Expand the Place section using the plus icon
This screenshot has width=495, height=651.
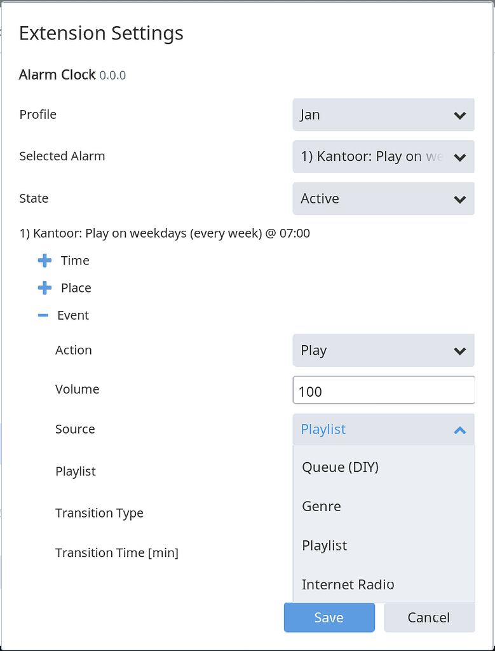[x=43, y=287]
